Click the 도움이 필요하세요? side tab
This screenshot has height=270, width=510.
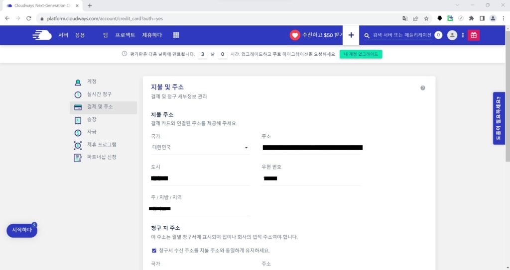[499, 118]
